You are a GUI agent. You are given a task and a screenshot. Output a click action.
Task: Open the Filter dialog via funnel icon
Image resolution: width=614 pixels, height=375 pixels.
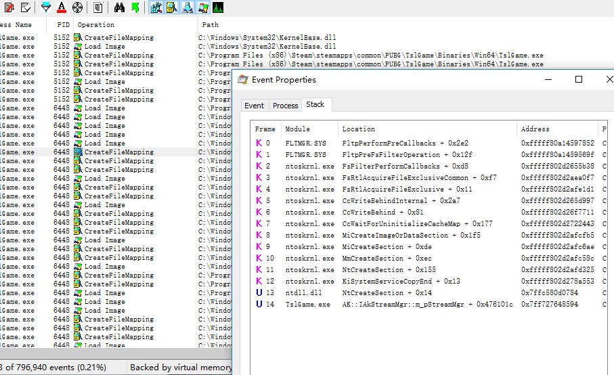point(46,7)
